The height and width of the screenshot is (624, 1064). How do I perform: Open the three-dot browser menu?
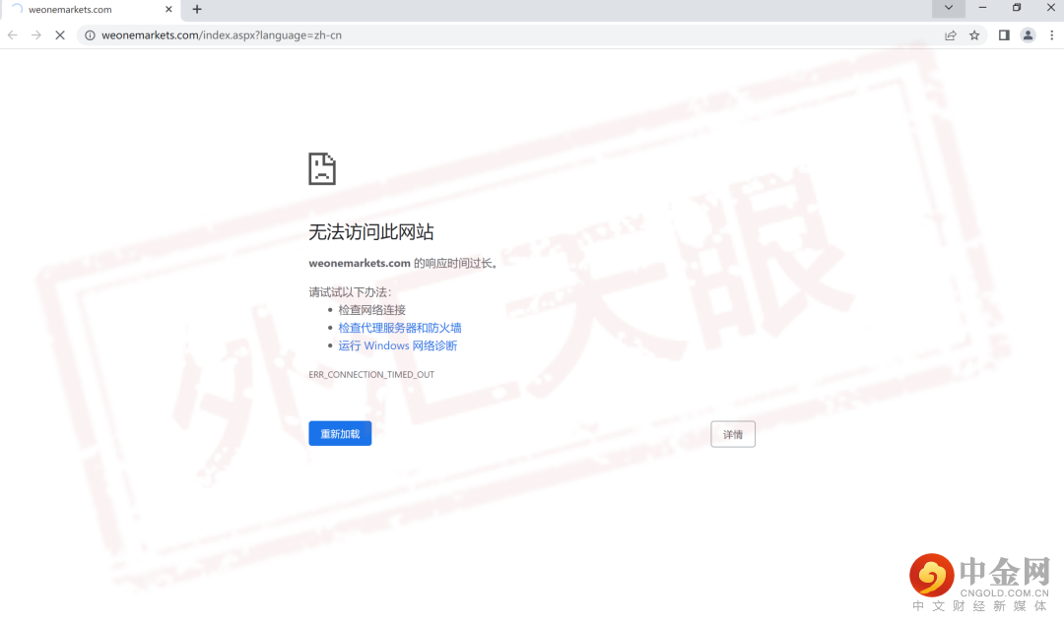pyautogui.click(x=1052, y=34)
